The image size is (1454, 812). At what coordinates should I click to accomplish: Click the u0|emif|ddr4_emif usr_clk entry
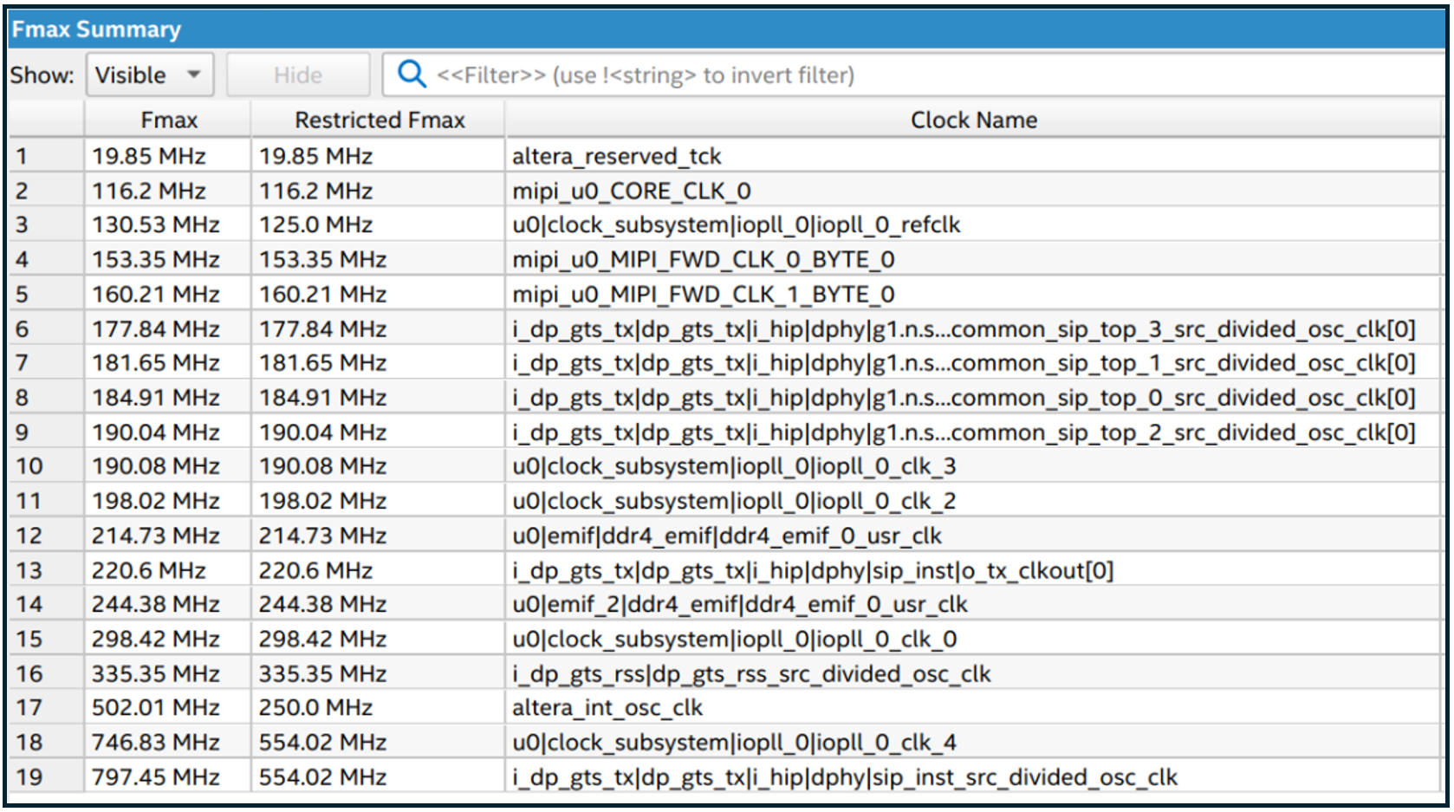(x=726, y=536)
